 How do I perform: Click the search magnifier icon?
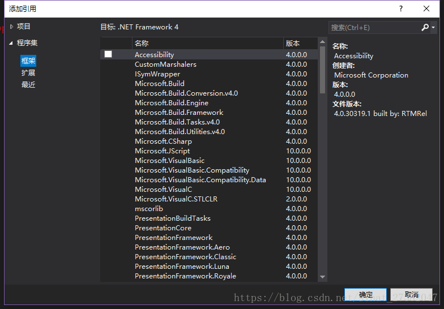(425, 27)
